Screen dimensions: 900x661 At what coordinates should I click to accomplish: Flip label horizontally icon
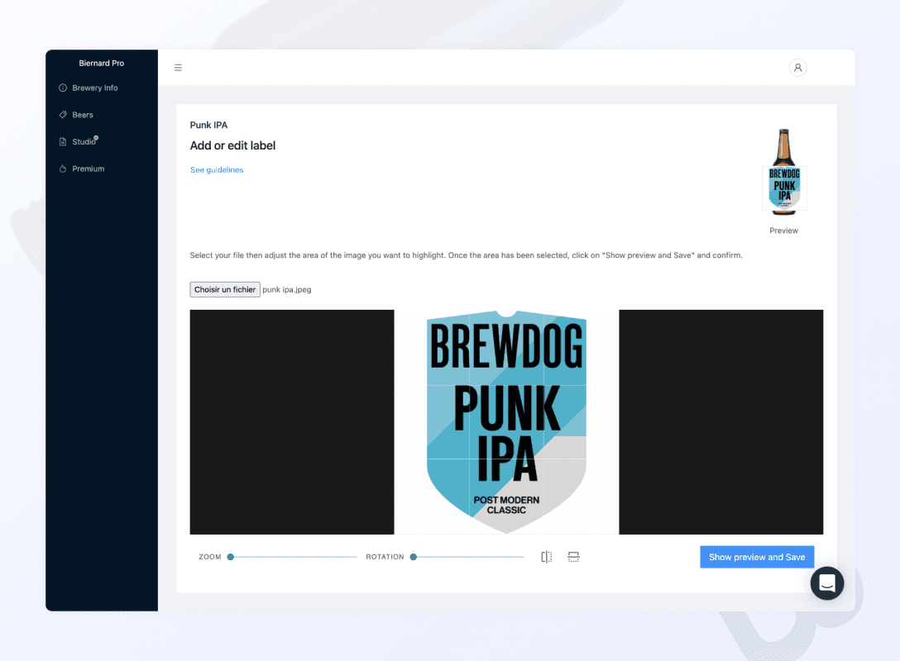tap(547, 557)
